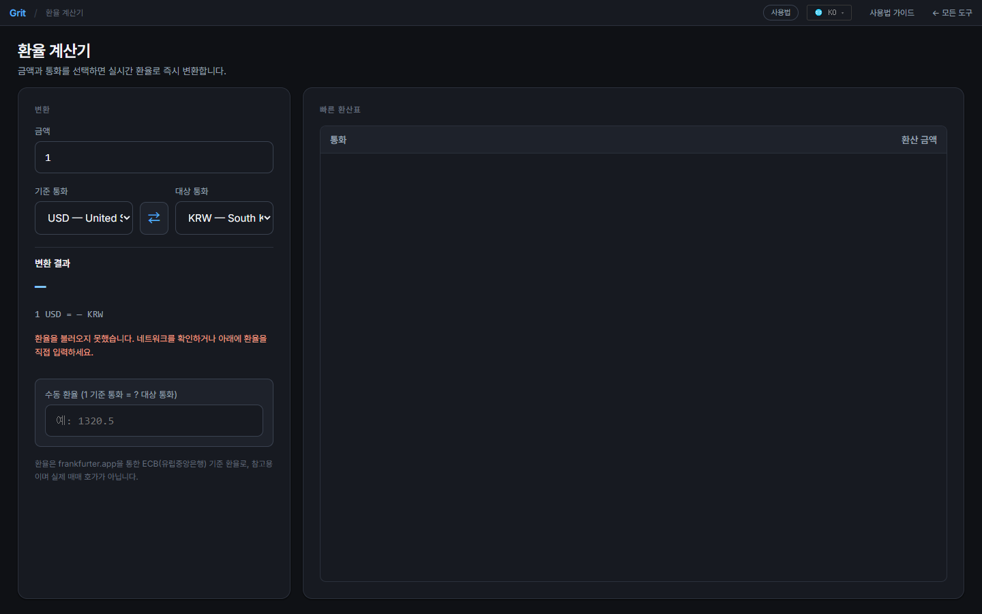The height and width of the screenshot is (614, 982).
Task: Open the Grit home link
Action: (x=18, y=13)
